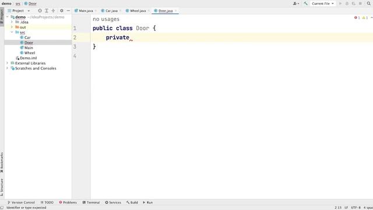Select the Wheel class in project tree
The image size is (373, 210).
[x=30, y=53]
